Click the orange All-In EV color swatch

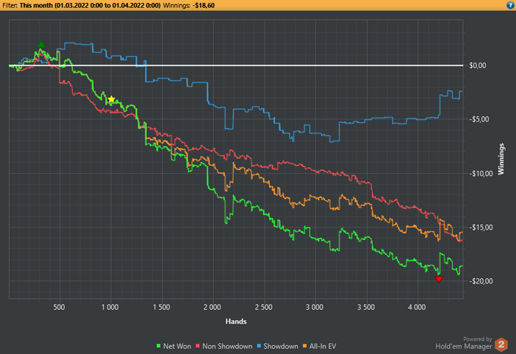304,346
